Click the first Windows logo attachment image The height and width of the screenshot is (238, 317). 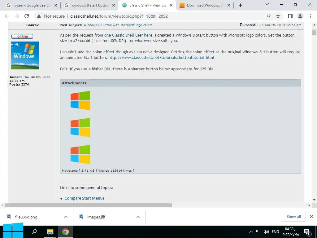point(80,101)
